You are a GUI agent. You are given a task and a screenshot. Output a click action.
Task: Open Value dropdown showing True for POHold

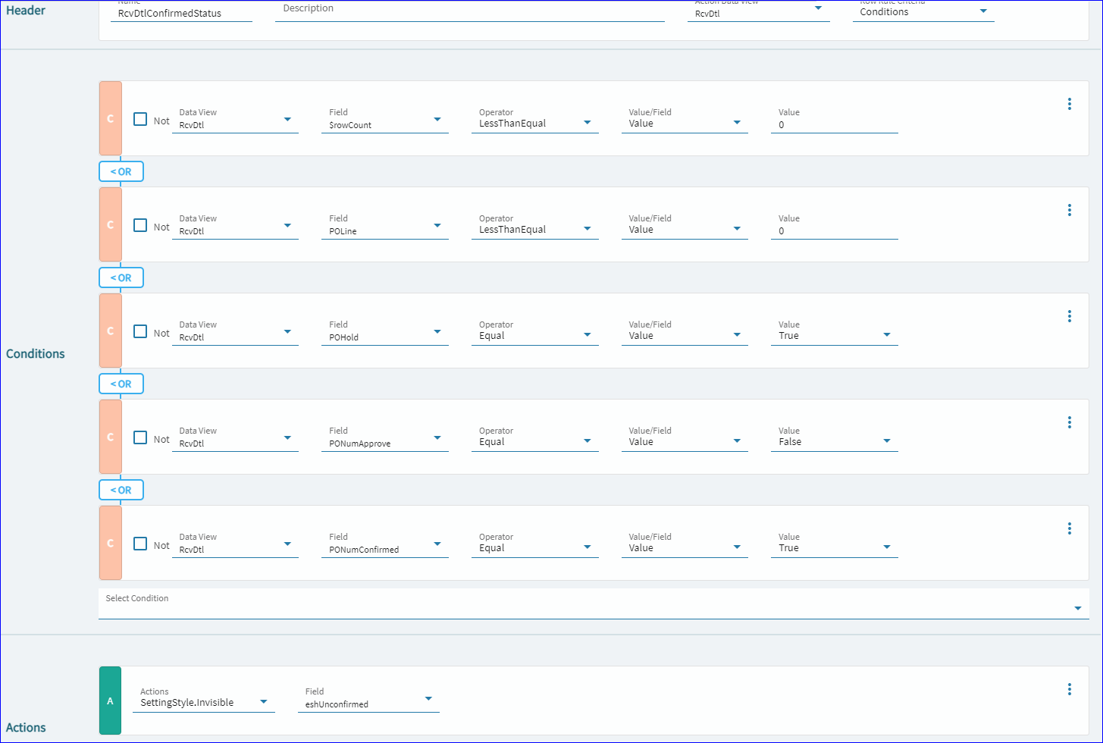coord(835,332)
